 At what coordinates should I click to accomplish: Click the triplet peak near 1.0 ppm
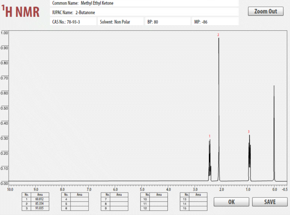(x=249, y=156)
